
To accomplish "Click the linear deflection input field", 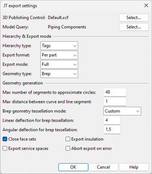I will coord(112,120).
